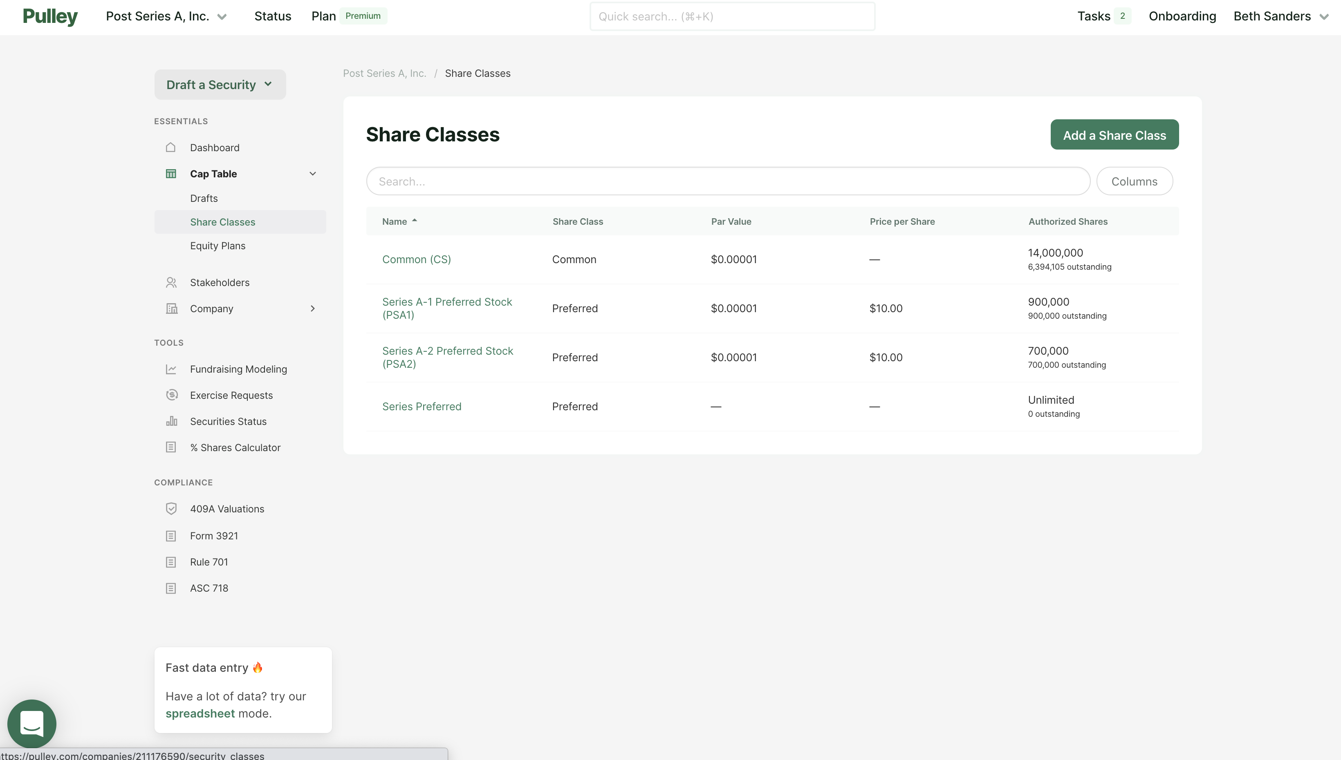Select the Cap Table icon
1341x760 pixels.
pyautogui.click(x=172, y=173)
